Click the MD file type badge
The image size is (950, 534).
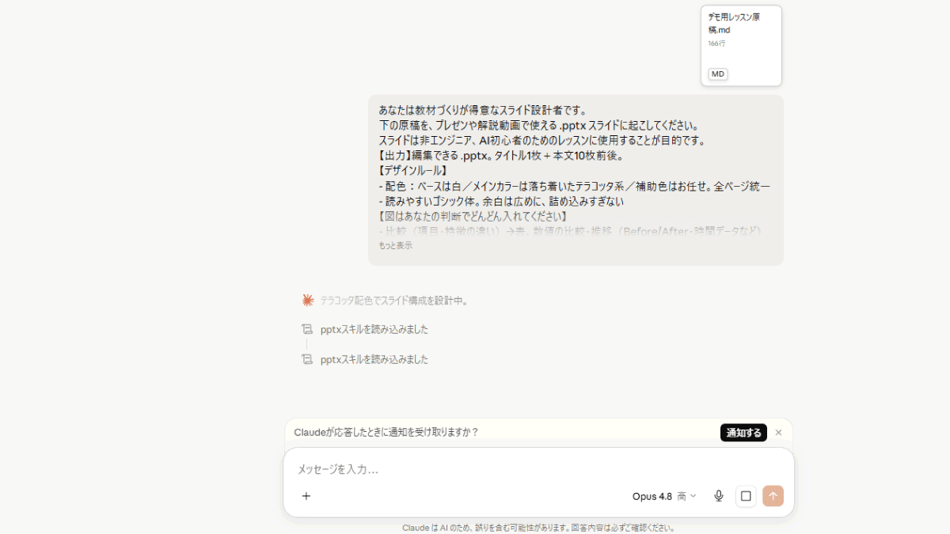(x=718, y=74)
